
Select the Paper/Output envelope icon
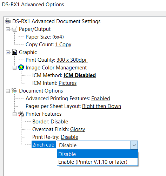[14, 29]
